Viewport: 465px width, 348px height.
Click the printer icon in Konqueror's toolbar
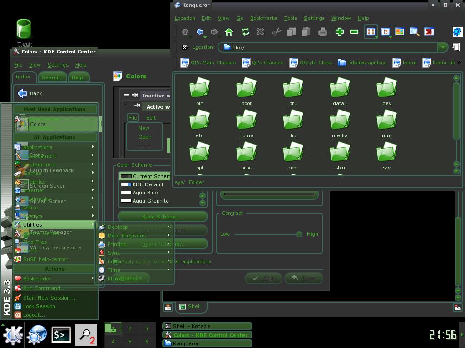point(322,32)
